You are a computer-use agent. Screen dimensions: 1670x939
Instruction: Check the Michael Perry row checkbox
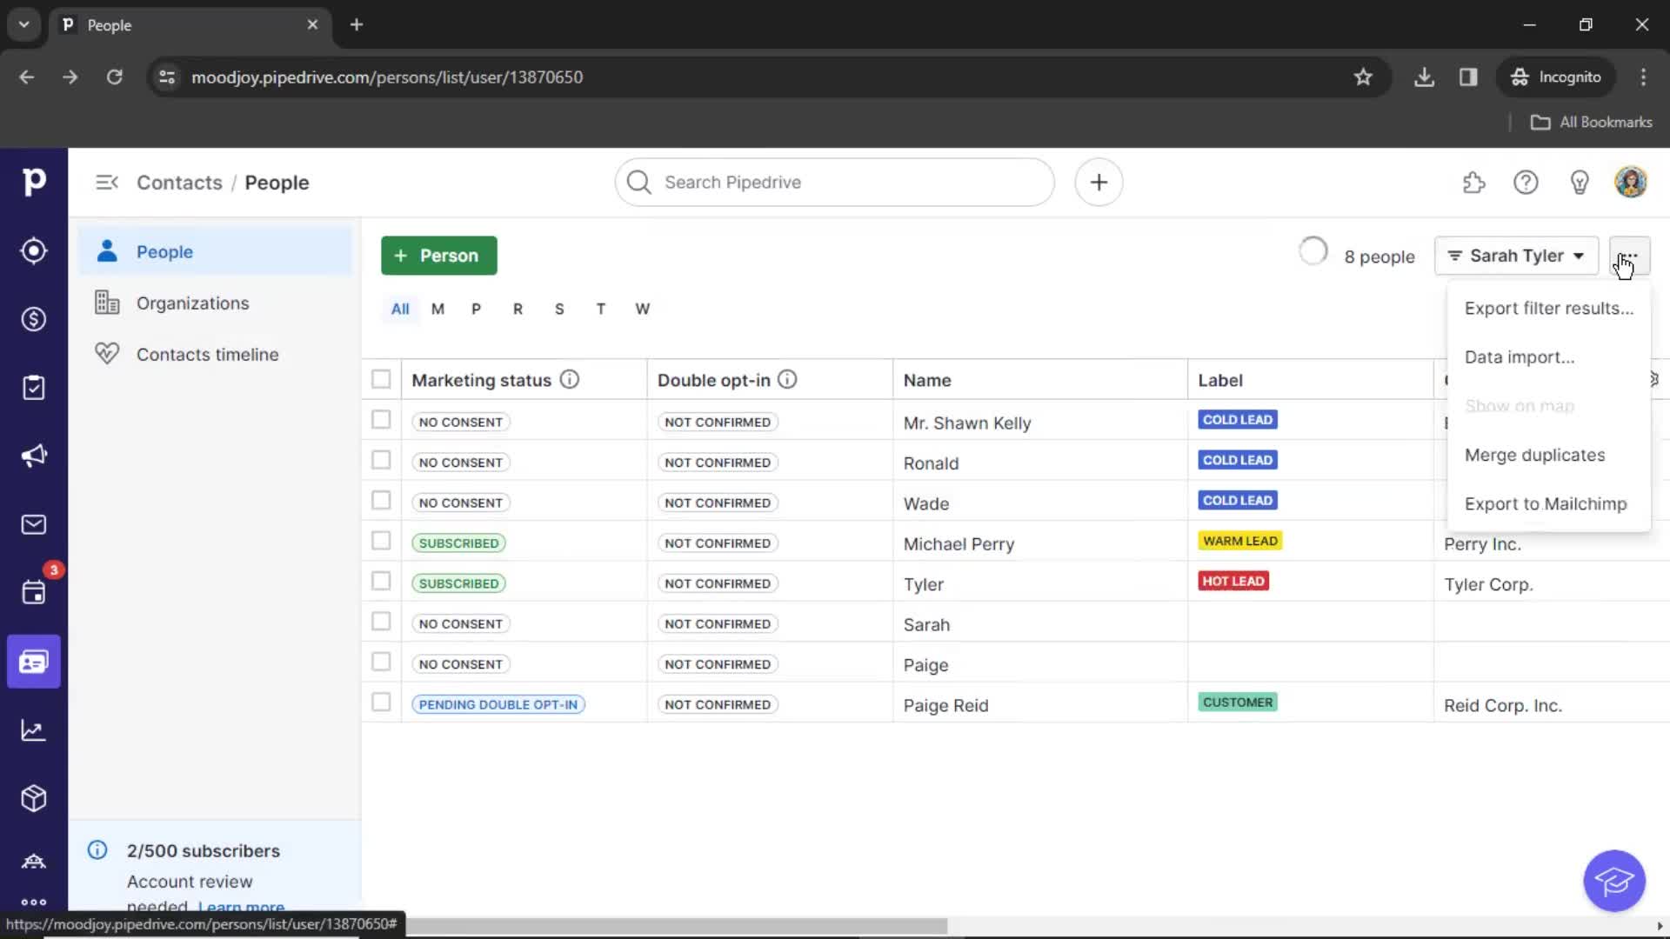coord(381,541)
